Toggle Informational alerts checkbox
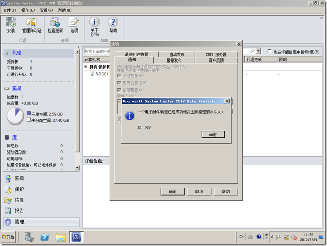The image size is (327, 246). (x=119, y=90)
